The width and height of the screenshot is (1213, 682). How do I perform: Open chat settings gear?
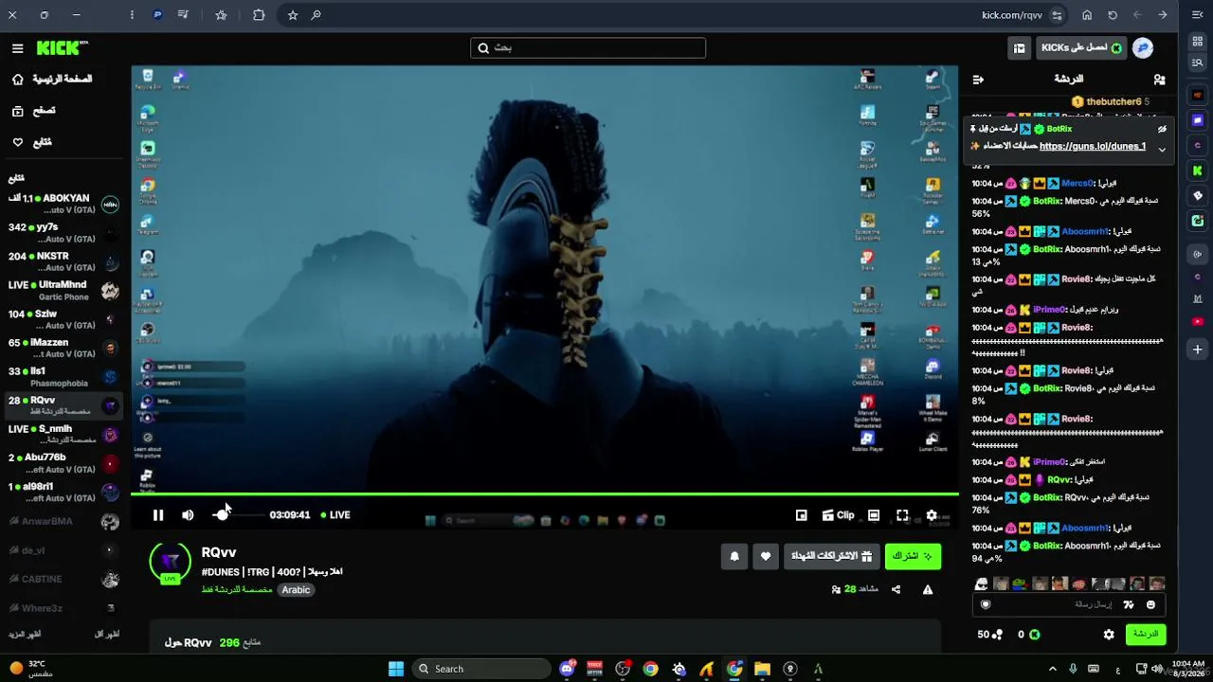(1109, 635)
